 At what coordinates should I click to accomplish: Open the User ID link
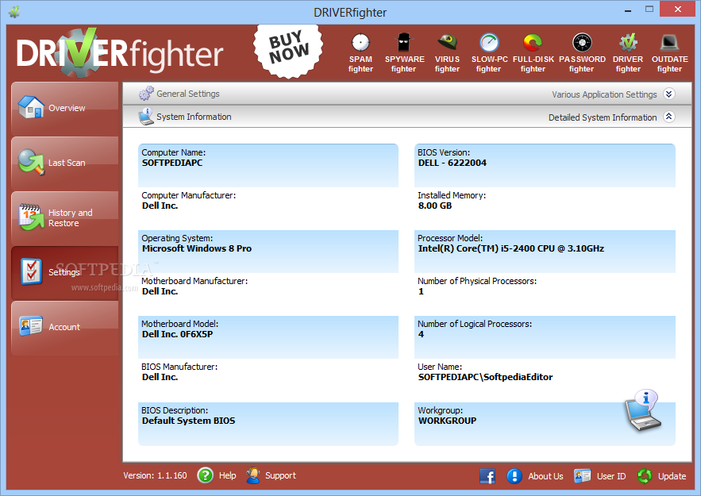611,476
